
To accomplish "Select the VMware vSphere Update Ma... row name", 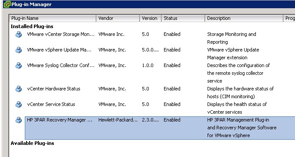I will click(59, 50).
